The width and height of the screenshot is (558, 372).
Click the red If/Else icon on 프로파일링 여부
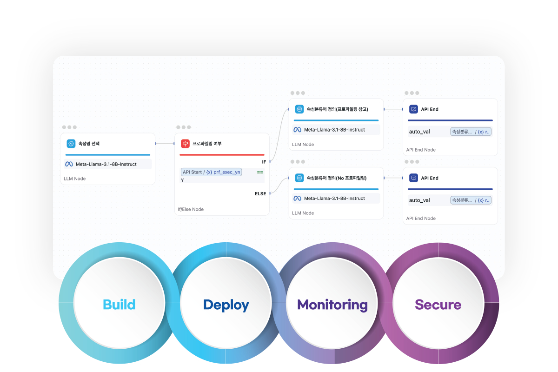point(185,144)
